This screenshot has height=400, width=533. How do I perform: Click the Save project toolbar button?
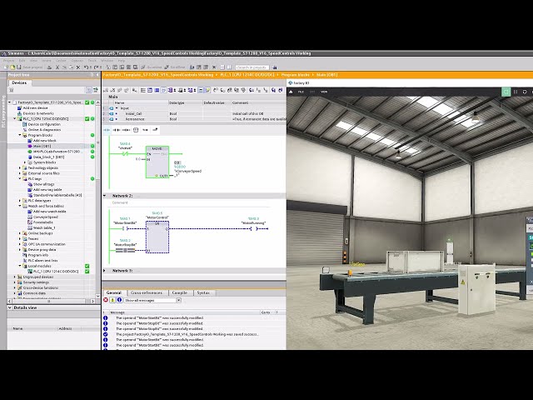tap(30, 67)
